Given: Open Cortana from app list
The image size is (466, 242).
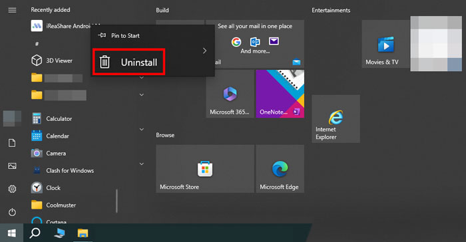Looking at the screenshot, I should pyautogui.click(x=49, y=221).
